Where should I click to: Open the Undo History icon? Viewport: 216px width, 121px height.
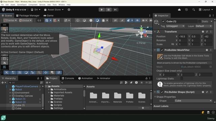pyautogui.click(x=186, y=10)
